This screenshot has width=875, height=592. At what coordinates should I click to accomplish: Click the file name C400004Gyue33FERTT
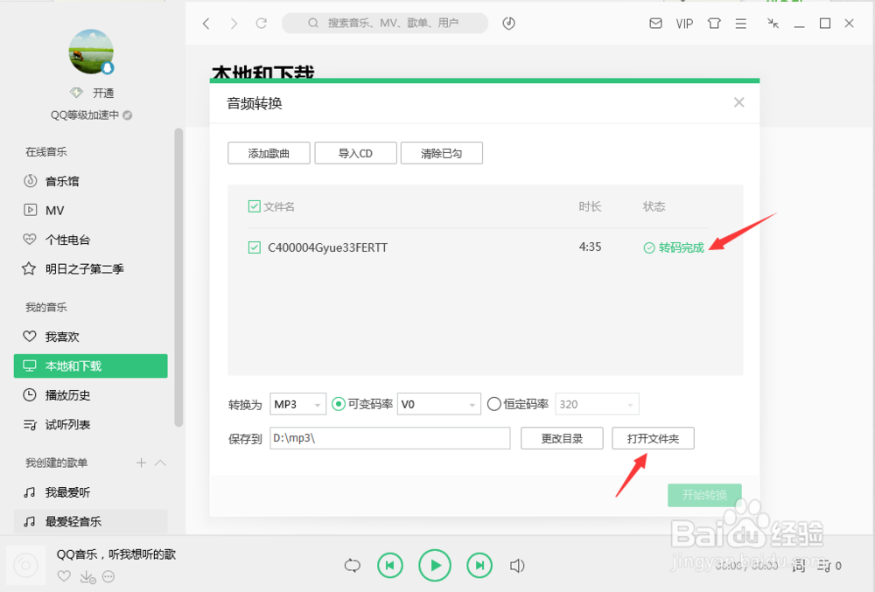(x=327, y=247)
